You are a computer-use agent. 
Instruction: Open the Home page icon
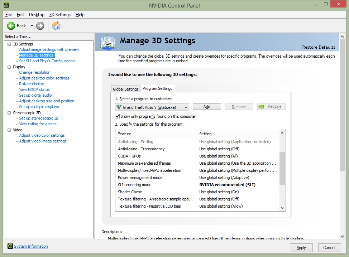click(x=56, y=25)
